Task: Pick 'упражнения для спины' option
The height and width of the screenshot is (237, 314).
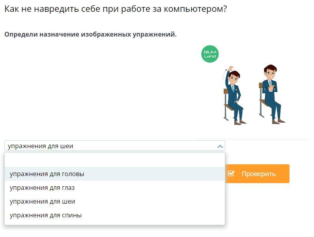Action: pos(114,215)
